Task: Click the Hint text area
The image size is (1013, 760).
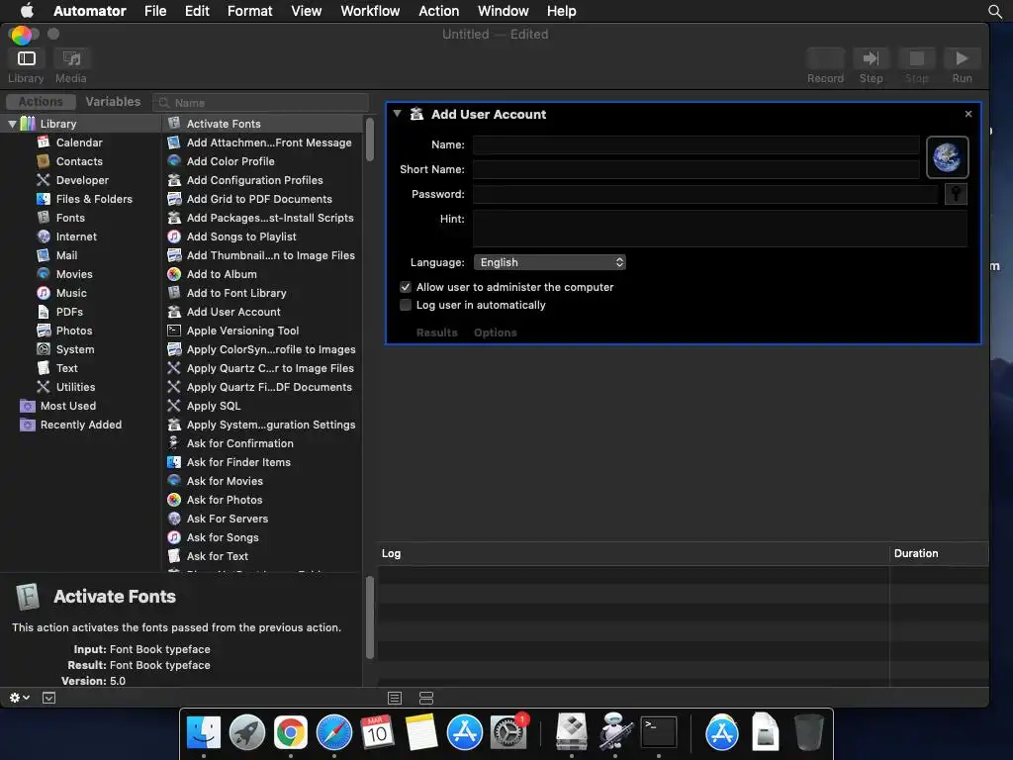Action: [x=720, y=229]
